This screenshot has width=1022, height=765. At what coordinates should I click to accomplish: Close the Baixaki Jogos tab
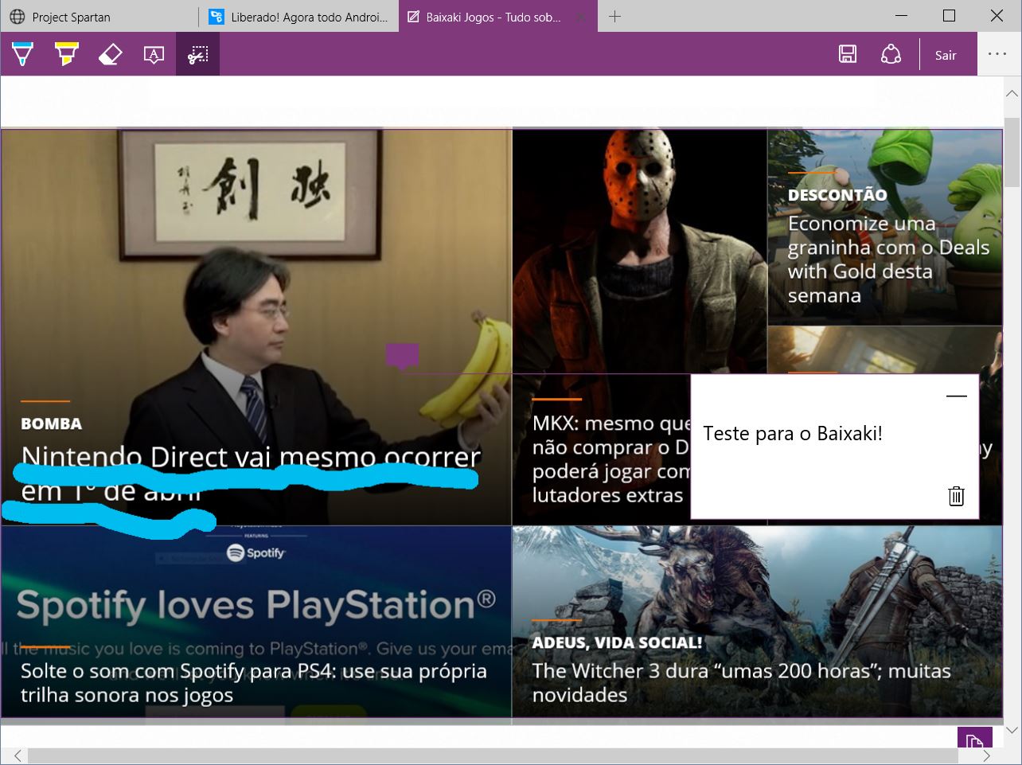click(581, 17)
